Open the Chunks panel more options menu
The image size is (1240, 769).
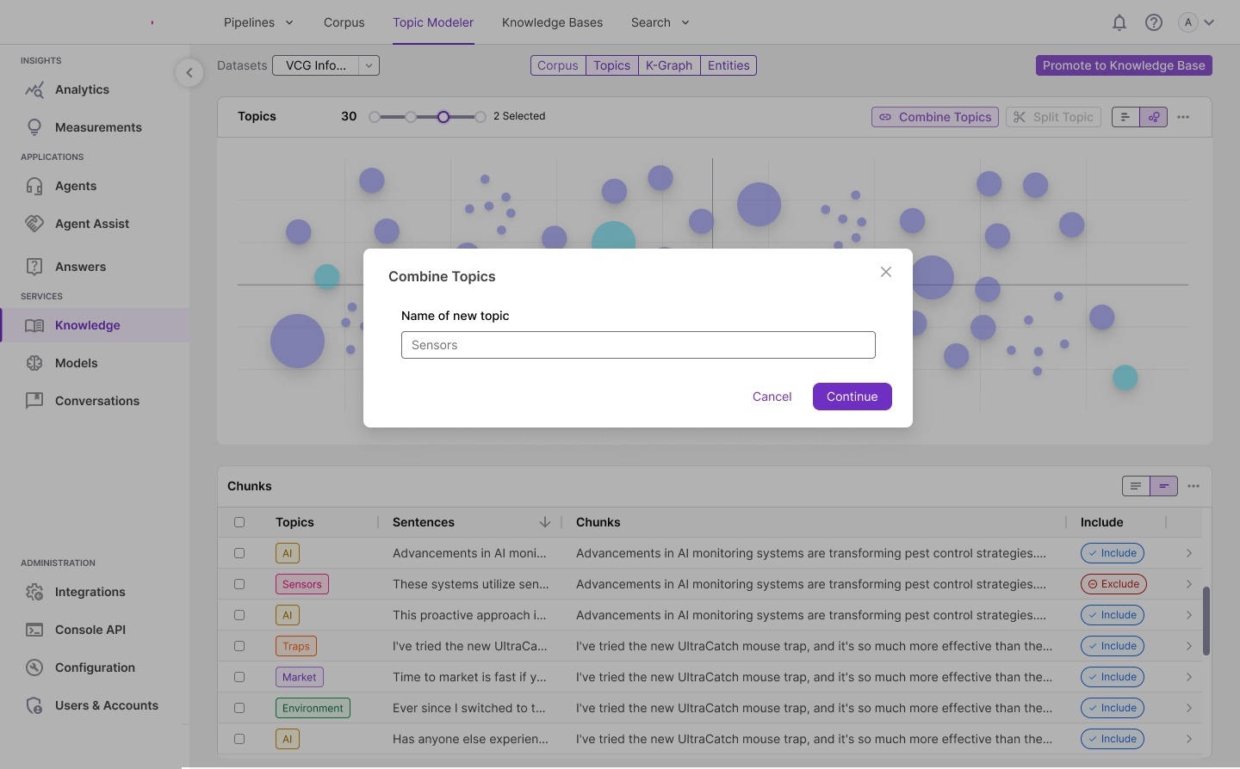tap(1193, 487)
